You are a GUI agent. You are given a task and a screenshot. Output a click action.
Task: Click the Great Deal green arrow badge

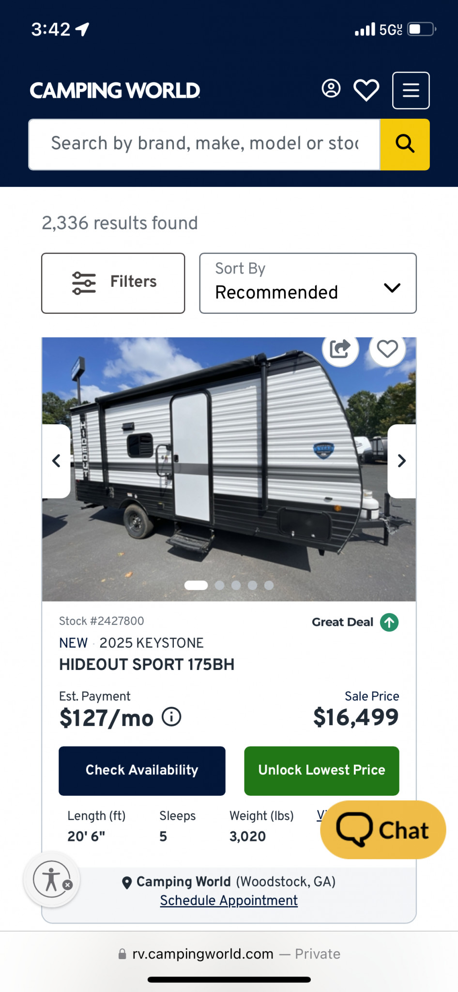pos(389,622)
